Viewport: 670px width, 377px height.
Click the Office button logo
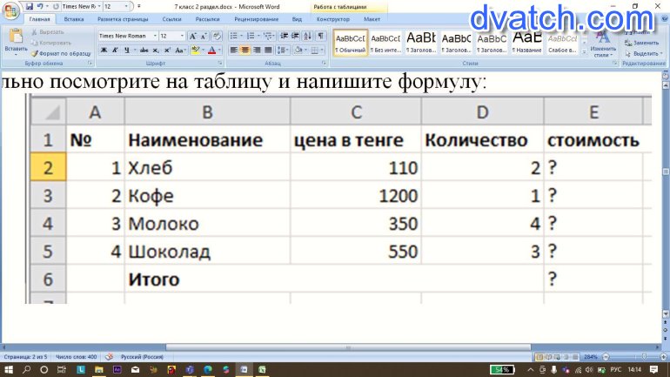point(11,10)
